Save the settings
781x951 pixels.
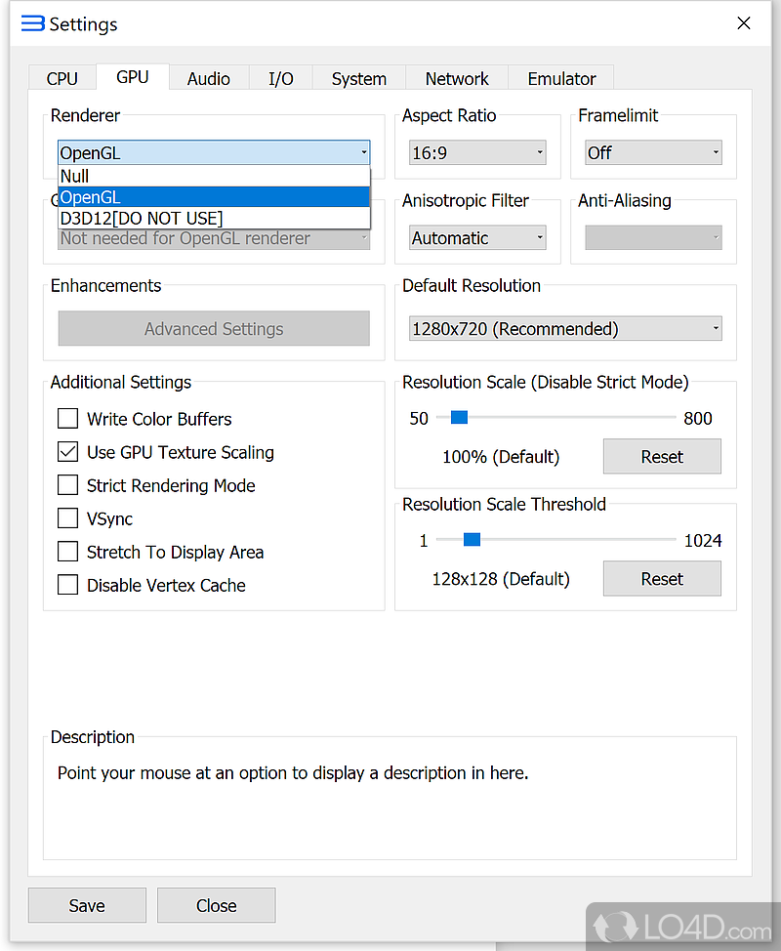87,905
